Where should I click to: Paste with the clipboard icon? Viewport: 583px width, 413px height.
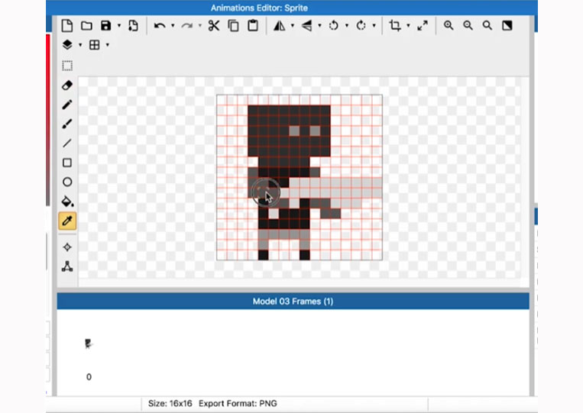click(253, 26)
